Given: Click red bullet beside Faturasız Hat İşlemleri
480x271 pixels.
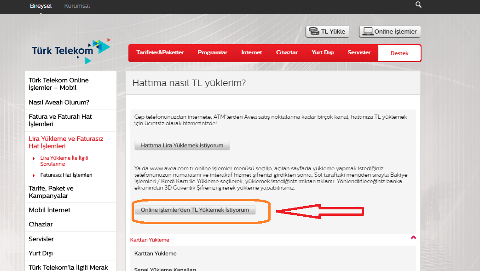Looking at the screenshot, I should (x=34, y=175).
